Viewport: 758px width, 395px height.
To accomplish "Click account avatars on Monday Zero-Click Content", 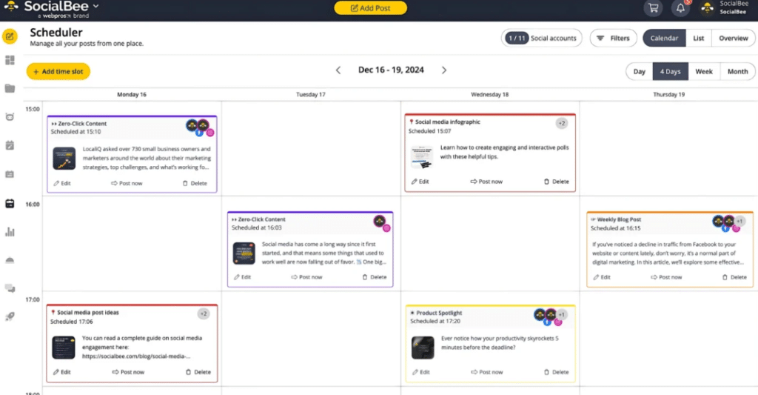I will [200, 127].
